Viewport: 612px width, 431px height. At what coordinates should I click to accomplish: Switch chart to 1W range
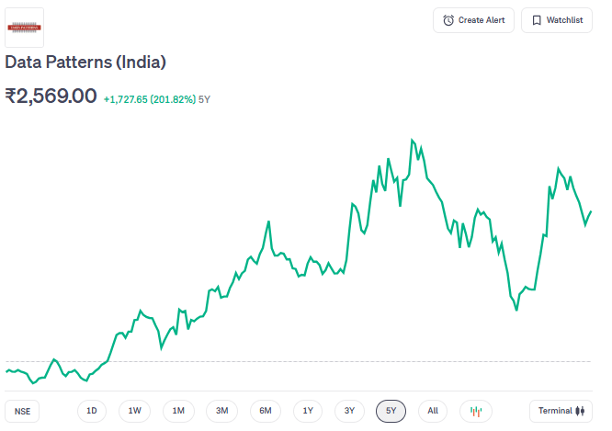pos(135,411)
